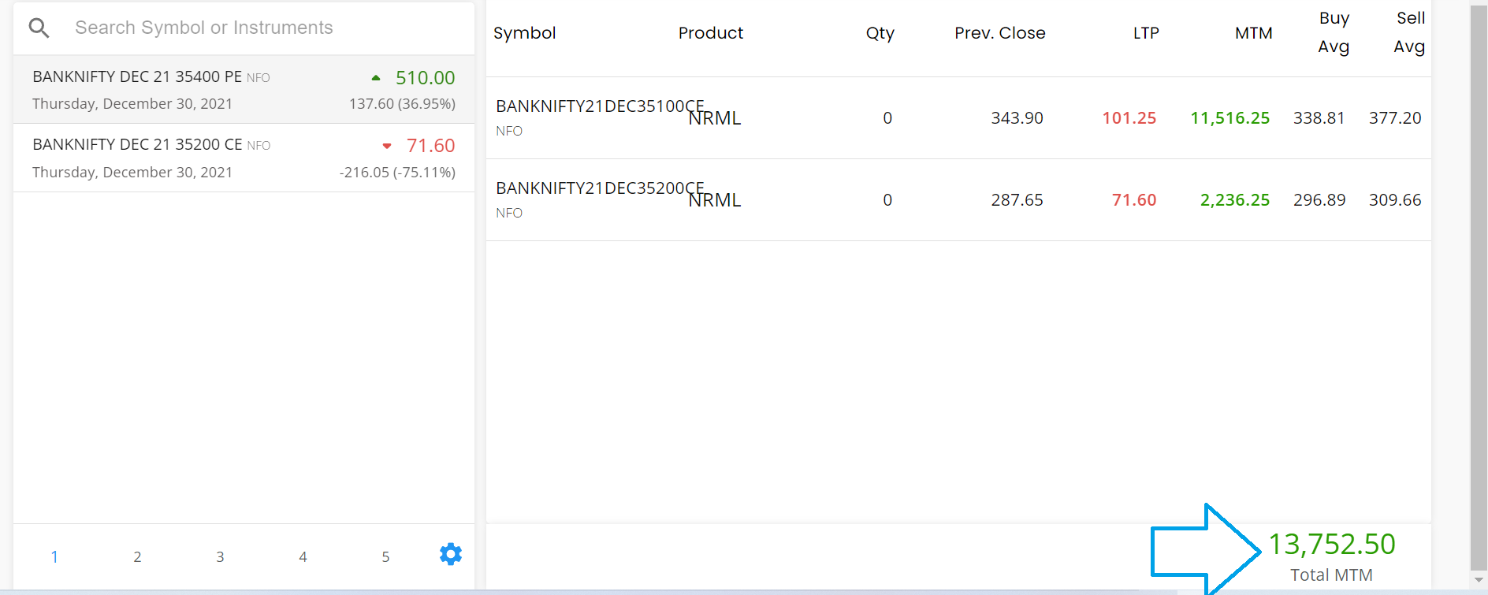Screen dimensions: 1488x595
Task: Click the search magnifier icon
Action: tap(39, 28)
